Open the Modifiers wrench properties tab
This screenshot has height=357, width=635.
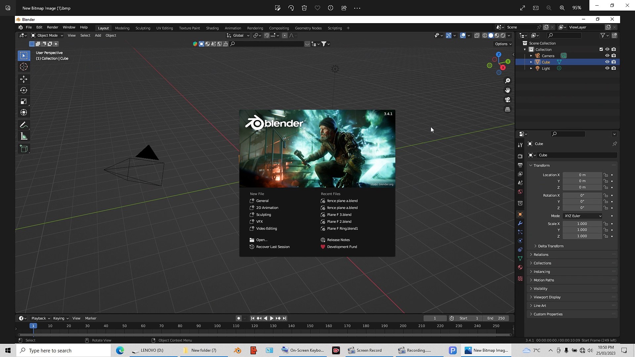[x=520, y=223]
